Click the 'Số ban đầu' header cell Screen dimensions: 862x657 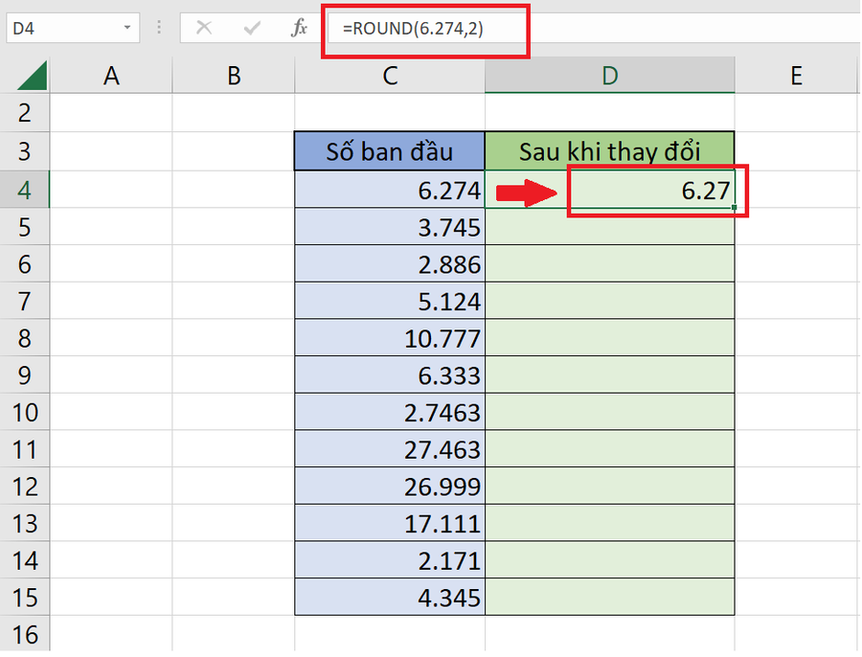(x=390, y=151)
